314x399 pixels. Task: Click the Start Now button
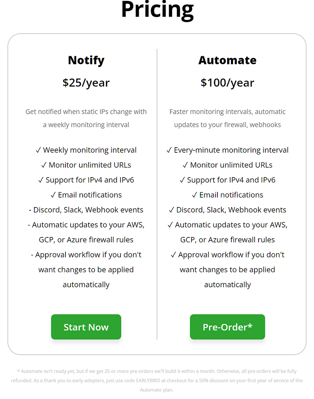[x=86, y=327]
